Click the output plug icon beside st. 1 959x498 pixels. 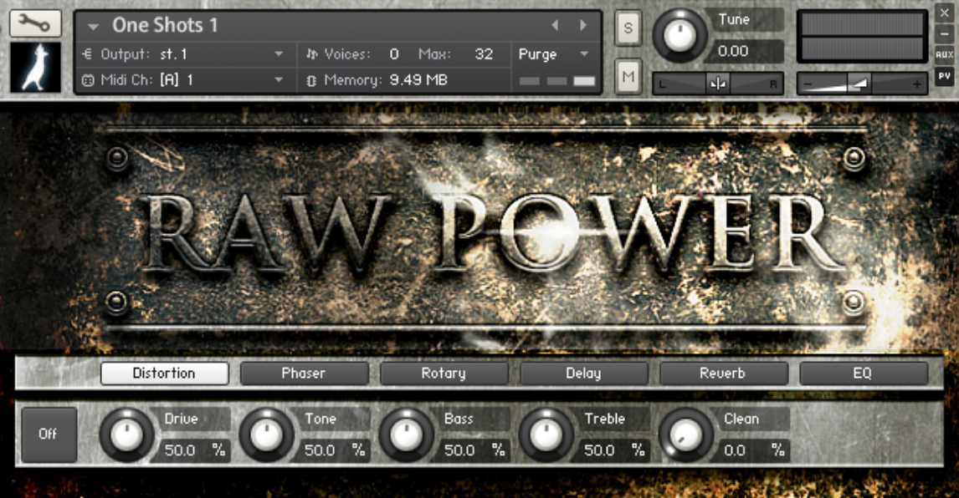click(x=88, y=54)
